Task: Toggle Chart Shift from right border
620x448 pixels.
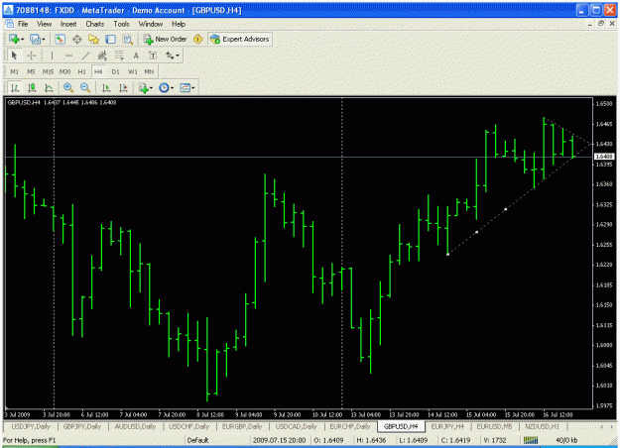Action: click(x=123, y=87)
